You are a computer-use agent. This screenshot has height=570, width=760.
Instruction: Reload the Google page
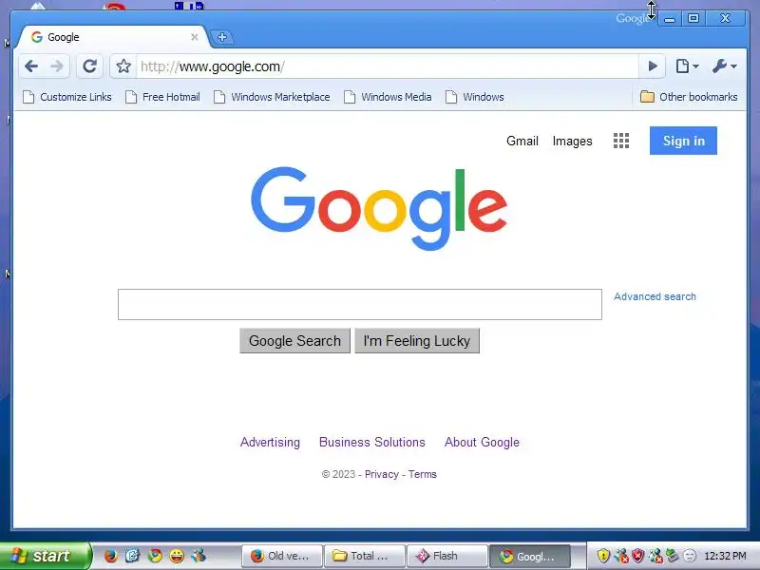point(89,66)
